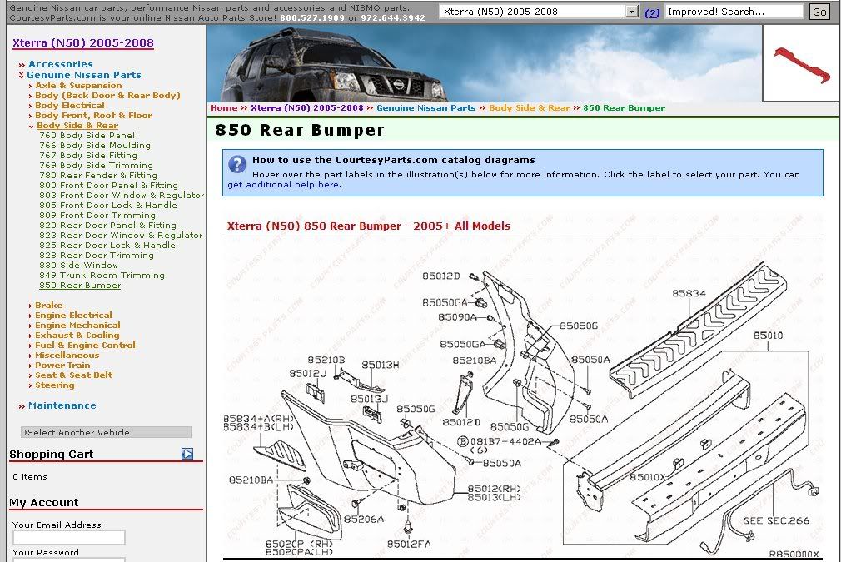Collapse Body Side & Rear section
The image size is (841, 562).
coord(77,126)
